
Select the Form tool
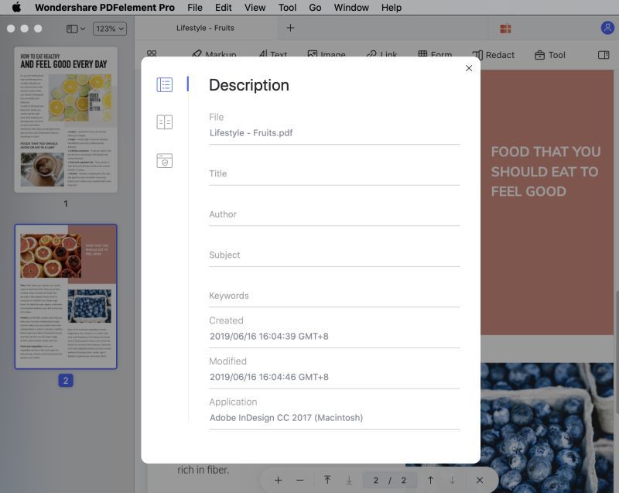(x=436, y=54)
